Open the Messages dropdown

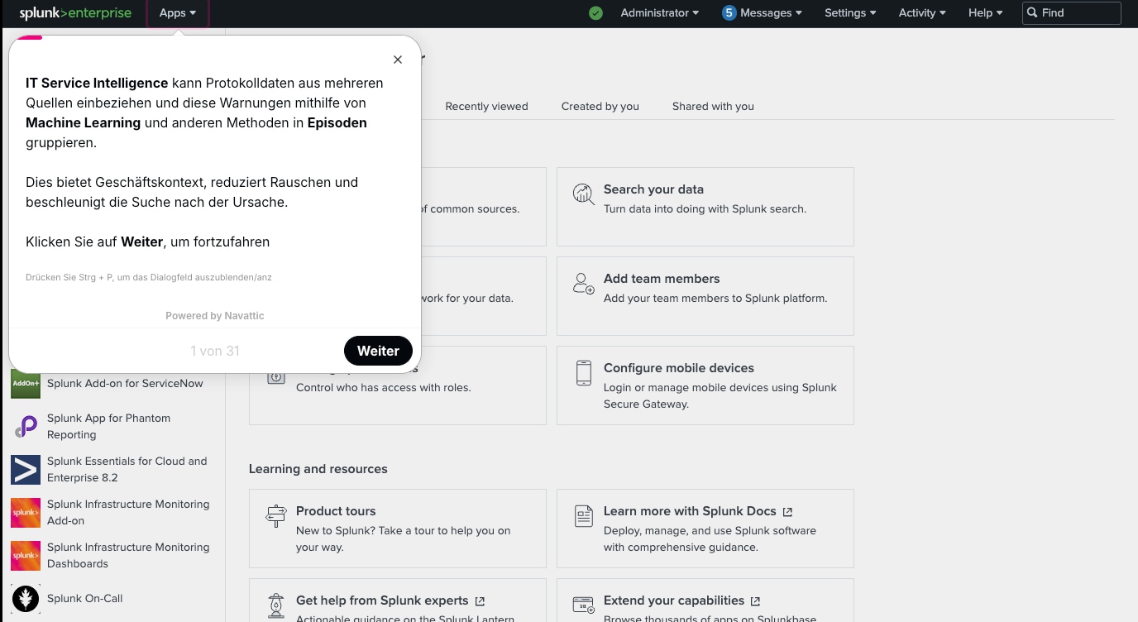point(762,13)
